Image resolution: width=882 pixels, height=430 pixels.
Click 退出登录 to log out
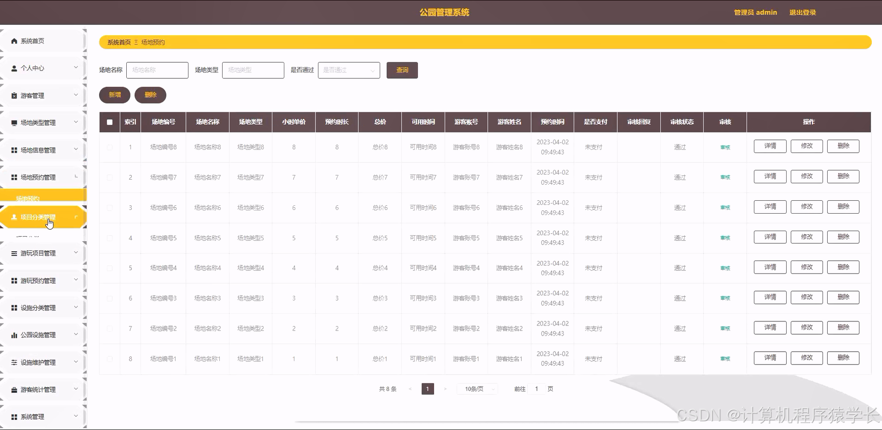point(803,12)
